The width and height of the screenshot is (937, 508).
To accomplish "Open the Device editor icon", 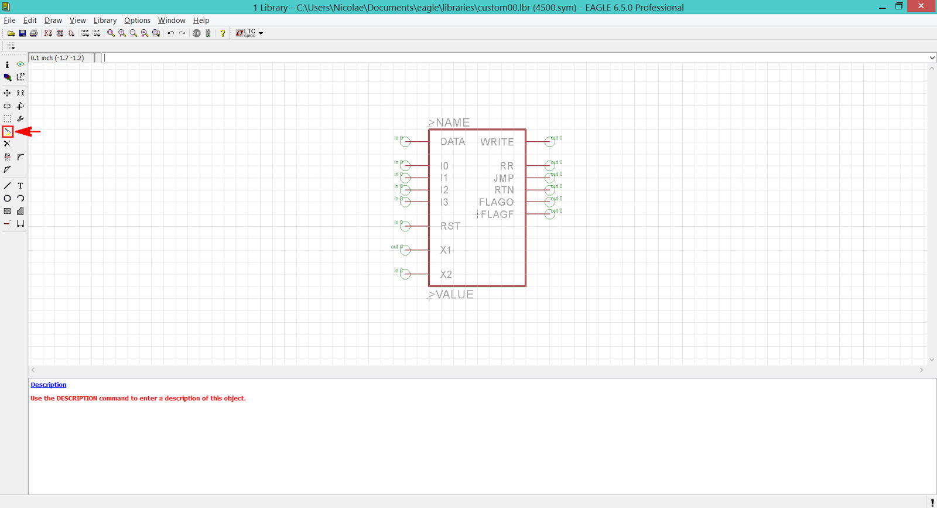I will 48,33.
